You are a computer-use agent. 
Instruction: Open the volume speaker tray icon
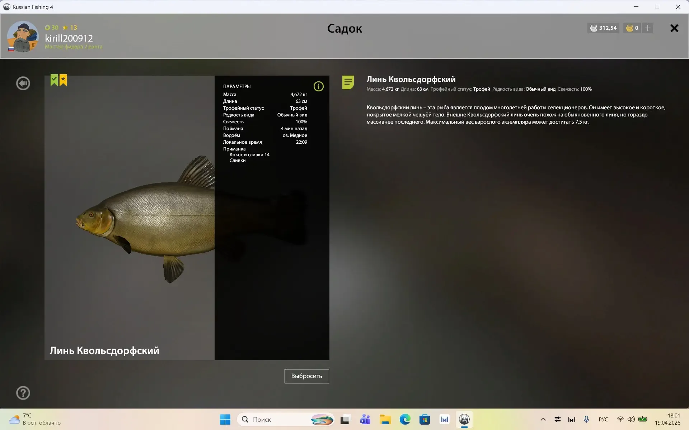click(x=631, y=419)
